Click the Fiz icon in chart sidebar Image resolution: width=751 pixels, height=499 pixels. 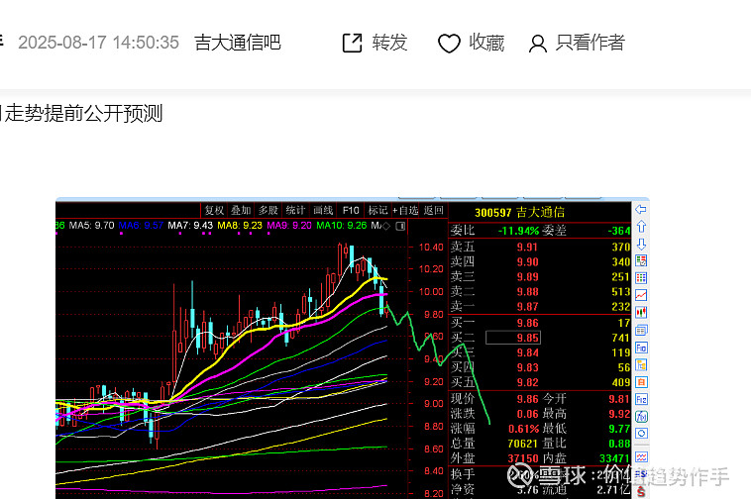641,399
